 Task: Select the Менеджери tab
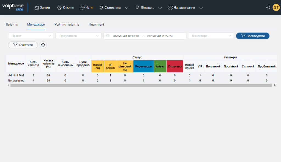36,24
